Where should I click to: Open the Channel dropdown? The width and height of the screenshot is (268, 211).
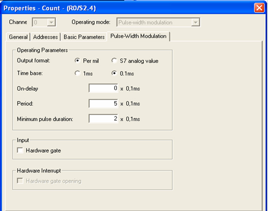(44, 22)
